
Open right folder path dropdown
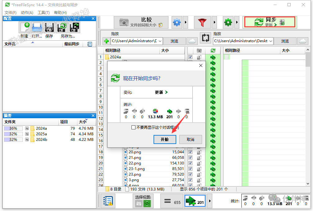[x=271, y=41]
